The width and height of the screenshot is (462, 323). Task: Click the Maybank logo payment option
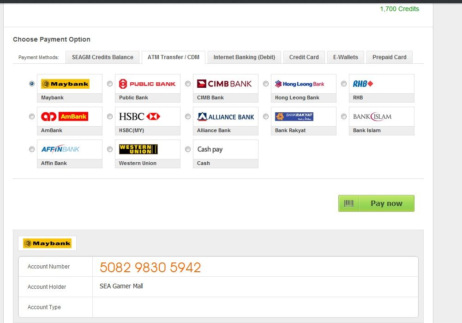(x=65, y=84)
